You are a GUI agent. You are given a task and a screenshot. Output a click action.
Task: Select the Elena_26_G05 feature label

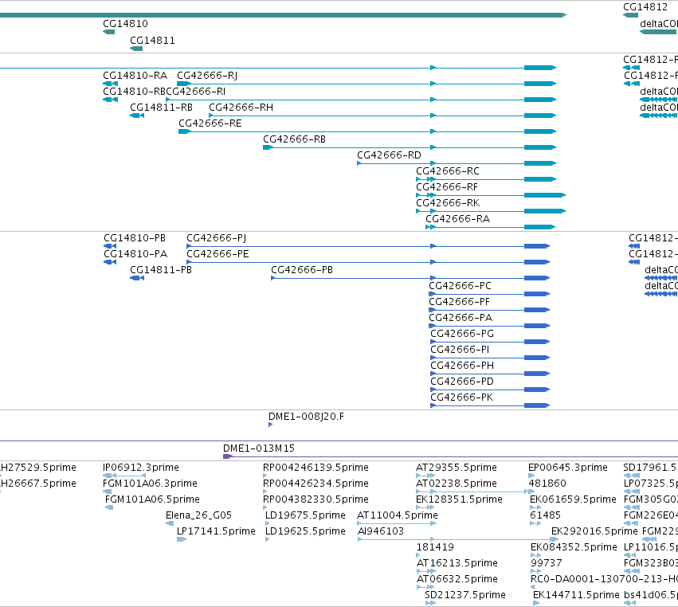point(198,515)
